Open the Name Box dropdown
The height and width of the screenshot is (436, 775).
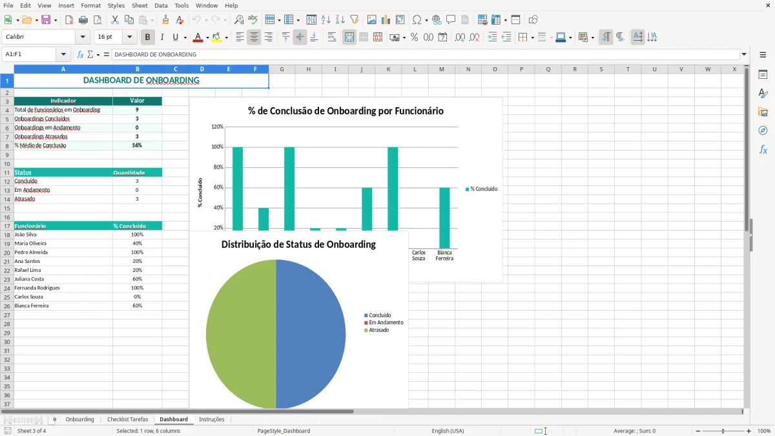click(x=63, y=54)
